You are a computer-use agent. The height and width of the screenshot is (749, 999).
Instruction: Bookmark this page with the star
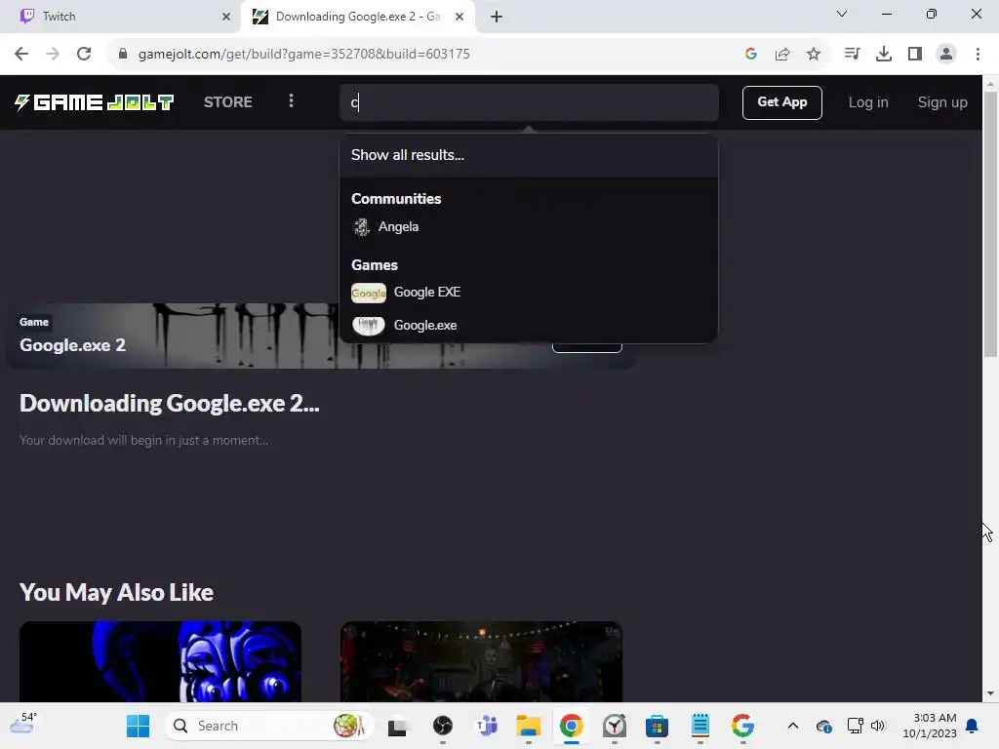[x=814, y=55]
